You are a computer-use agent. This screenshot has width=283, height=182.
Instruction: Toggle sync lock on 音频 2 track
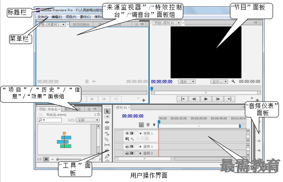tap(132, 153)
